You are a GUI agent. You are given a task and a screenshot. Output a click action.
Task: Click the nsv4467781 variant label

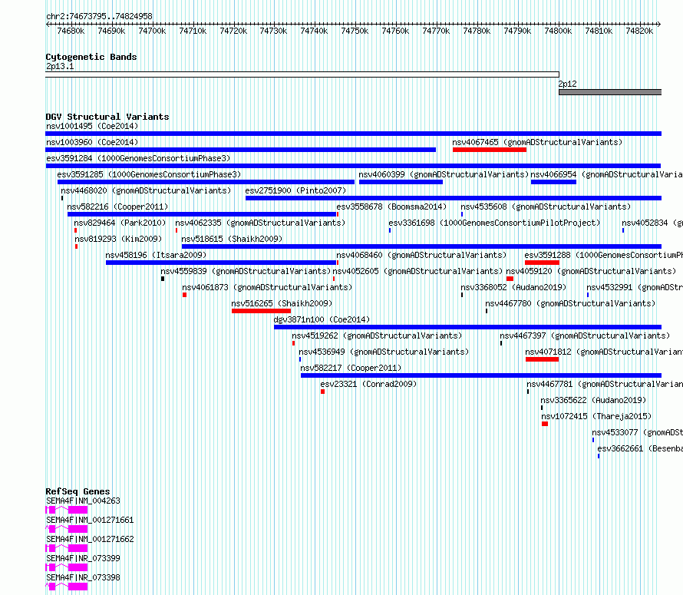click(605, 385)
